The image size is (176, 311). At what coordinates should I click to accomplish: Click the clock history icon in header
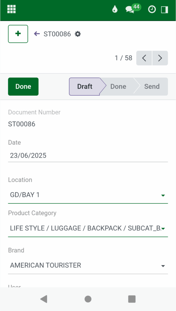pyautogui.click(x=152, y=9)
